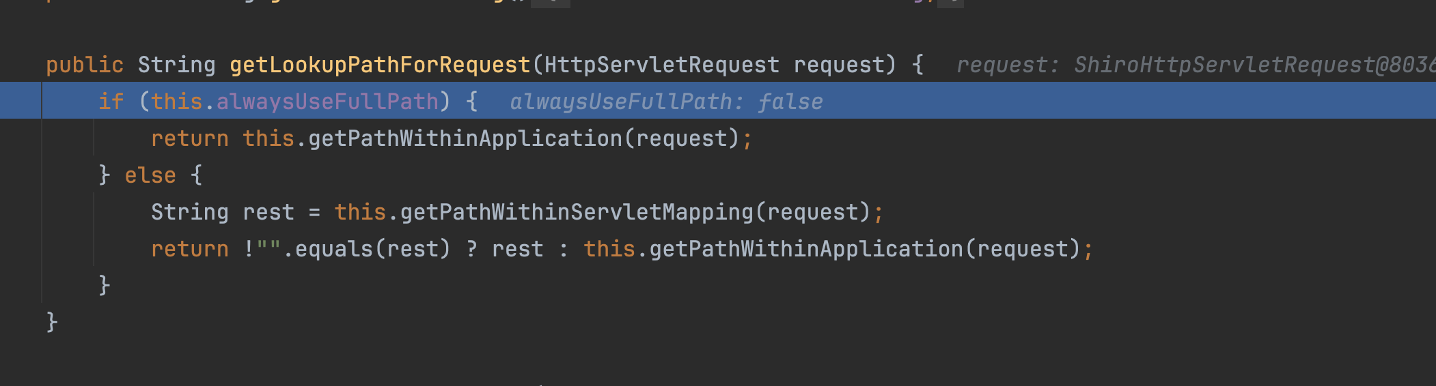
Task: Click the alwaysUseFullPath field in if condition
Action: tap(327, 102)
